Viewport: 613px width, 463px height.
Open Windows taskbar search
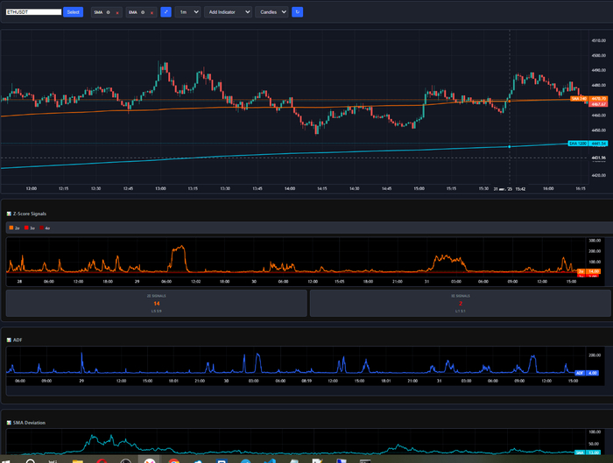click(x=31, y=461)
